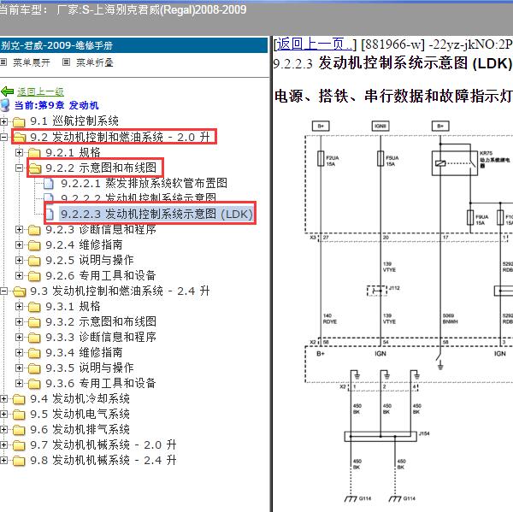The image size is (513, 512).
Task: Select the 9.8 发动机机械系统 - 2.4 升 entry
Action: [x=103, y=461]
